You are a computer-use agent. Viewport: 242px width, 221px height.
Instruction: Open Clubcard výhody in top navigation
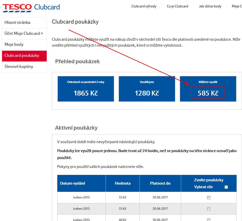[144, 6]
